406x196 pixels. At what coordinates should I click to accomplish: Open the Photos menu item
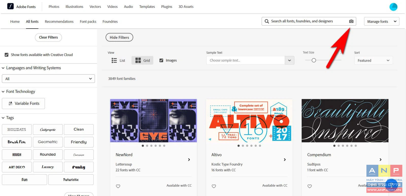pos(54,7)
